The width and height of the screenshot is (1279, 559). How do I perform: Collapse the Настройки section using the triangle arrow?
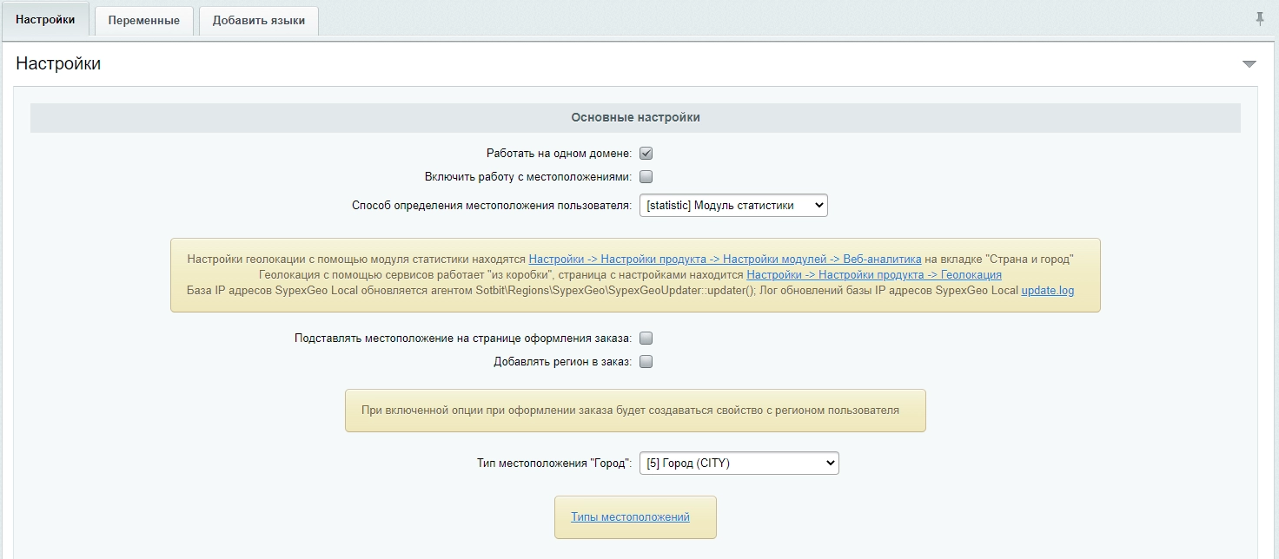[1249, 64]
